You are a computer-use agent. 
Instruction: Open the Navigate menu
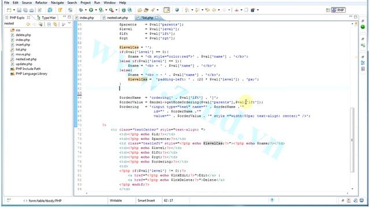[57, 2]
